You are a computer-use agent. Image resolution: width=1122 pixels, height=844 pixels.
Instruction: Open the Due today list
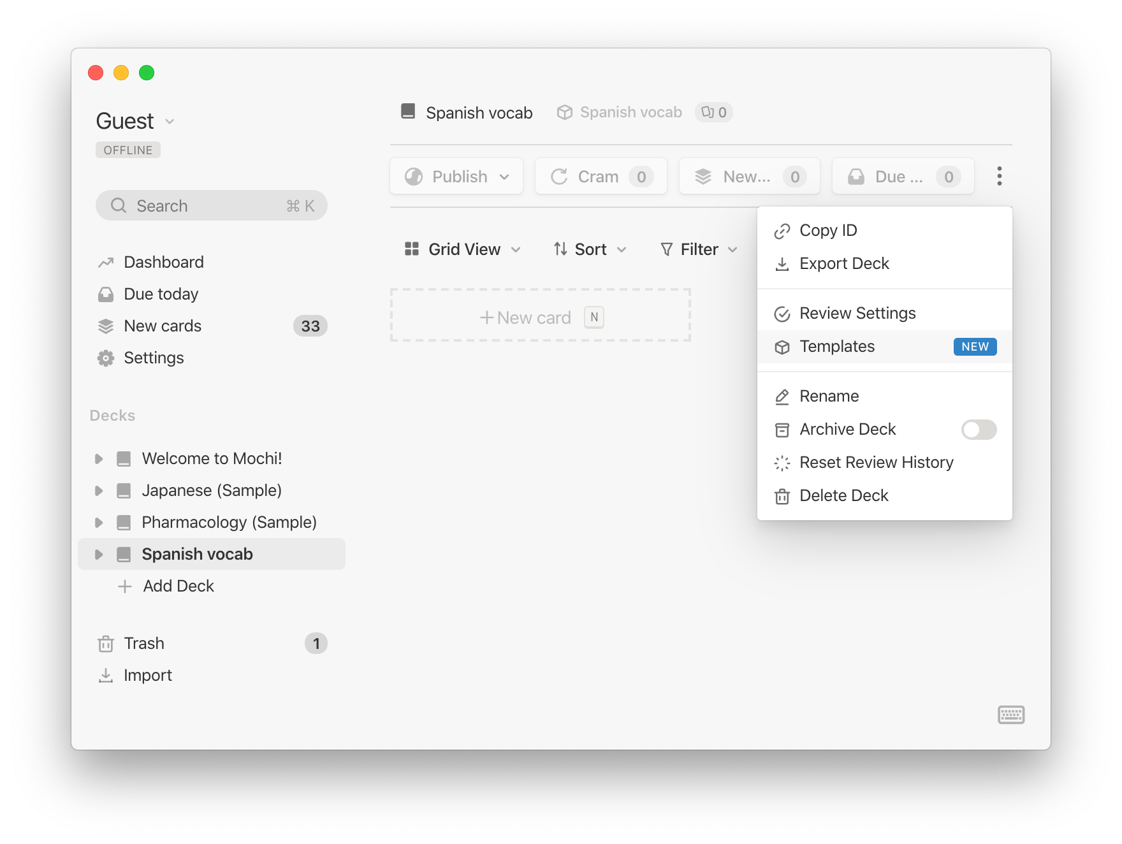(x=161, y=294)
